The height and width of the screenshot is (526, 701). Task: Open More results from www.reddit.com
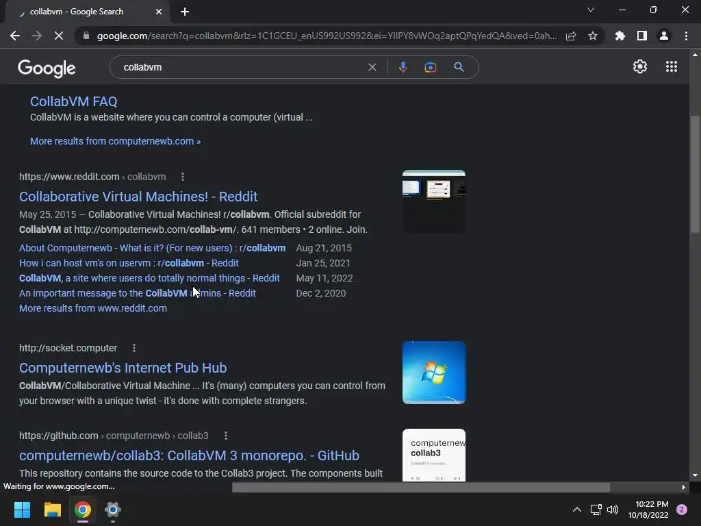click(x=93, y=308)
